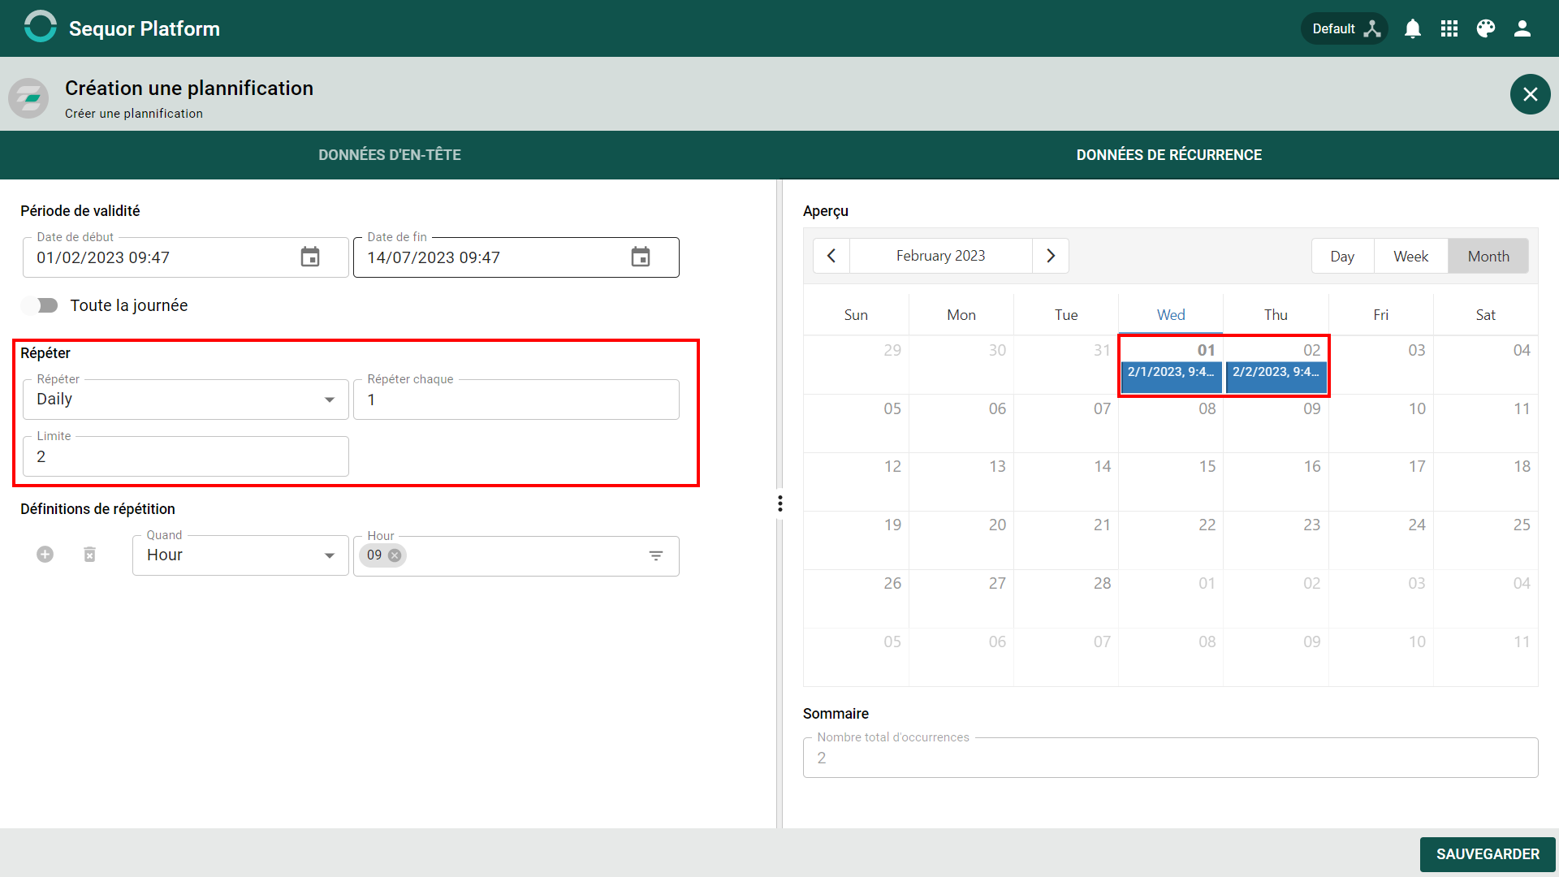1559x877 pixels.
Task: Click the February 2023 date label
Action: pyautogui.click(x=941, y=256)
